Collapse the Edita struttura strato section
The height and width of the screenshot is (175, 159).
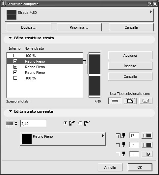pos(11,38)
